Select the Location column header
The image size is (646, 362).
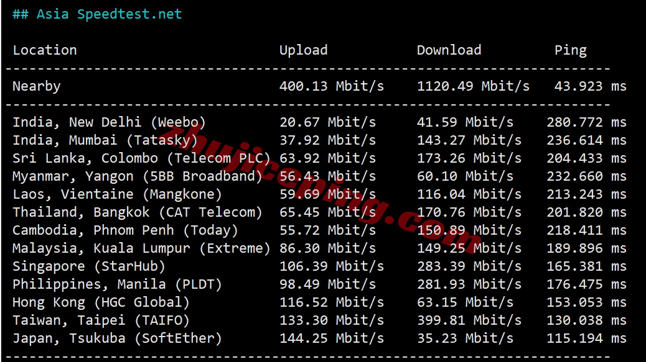[44, 50]
